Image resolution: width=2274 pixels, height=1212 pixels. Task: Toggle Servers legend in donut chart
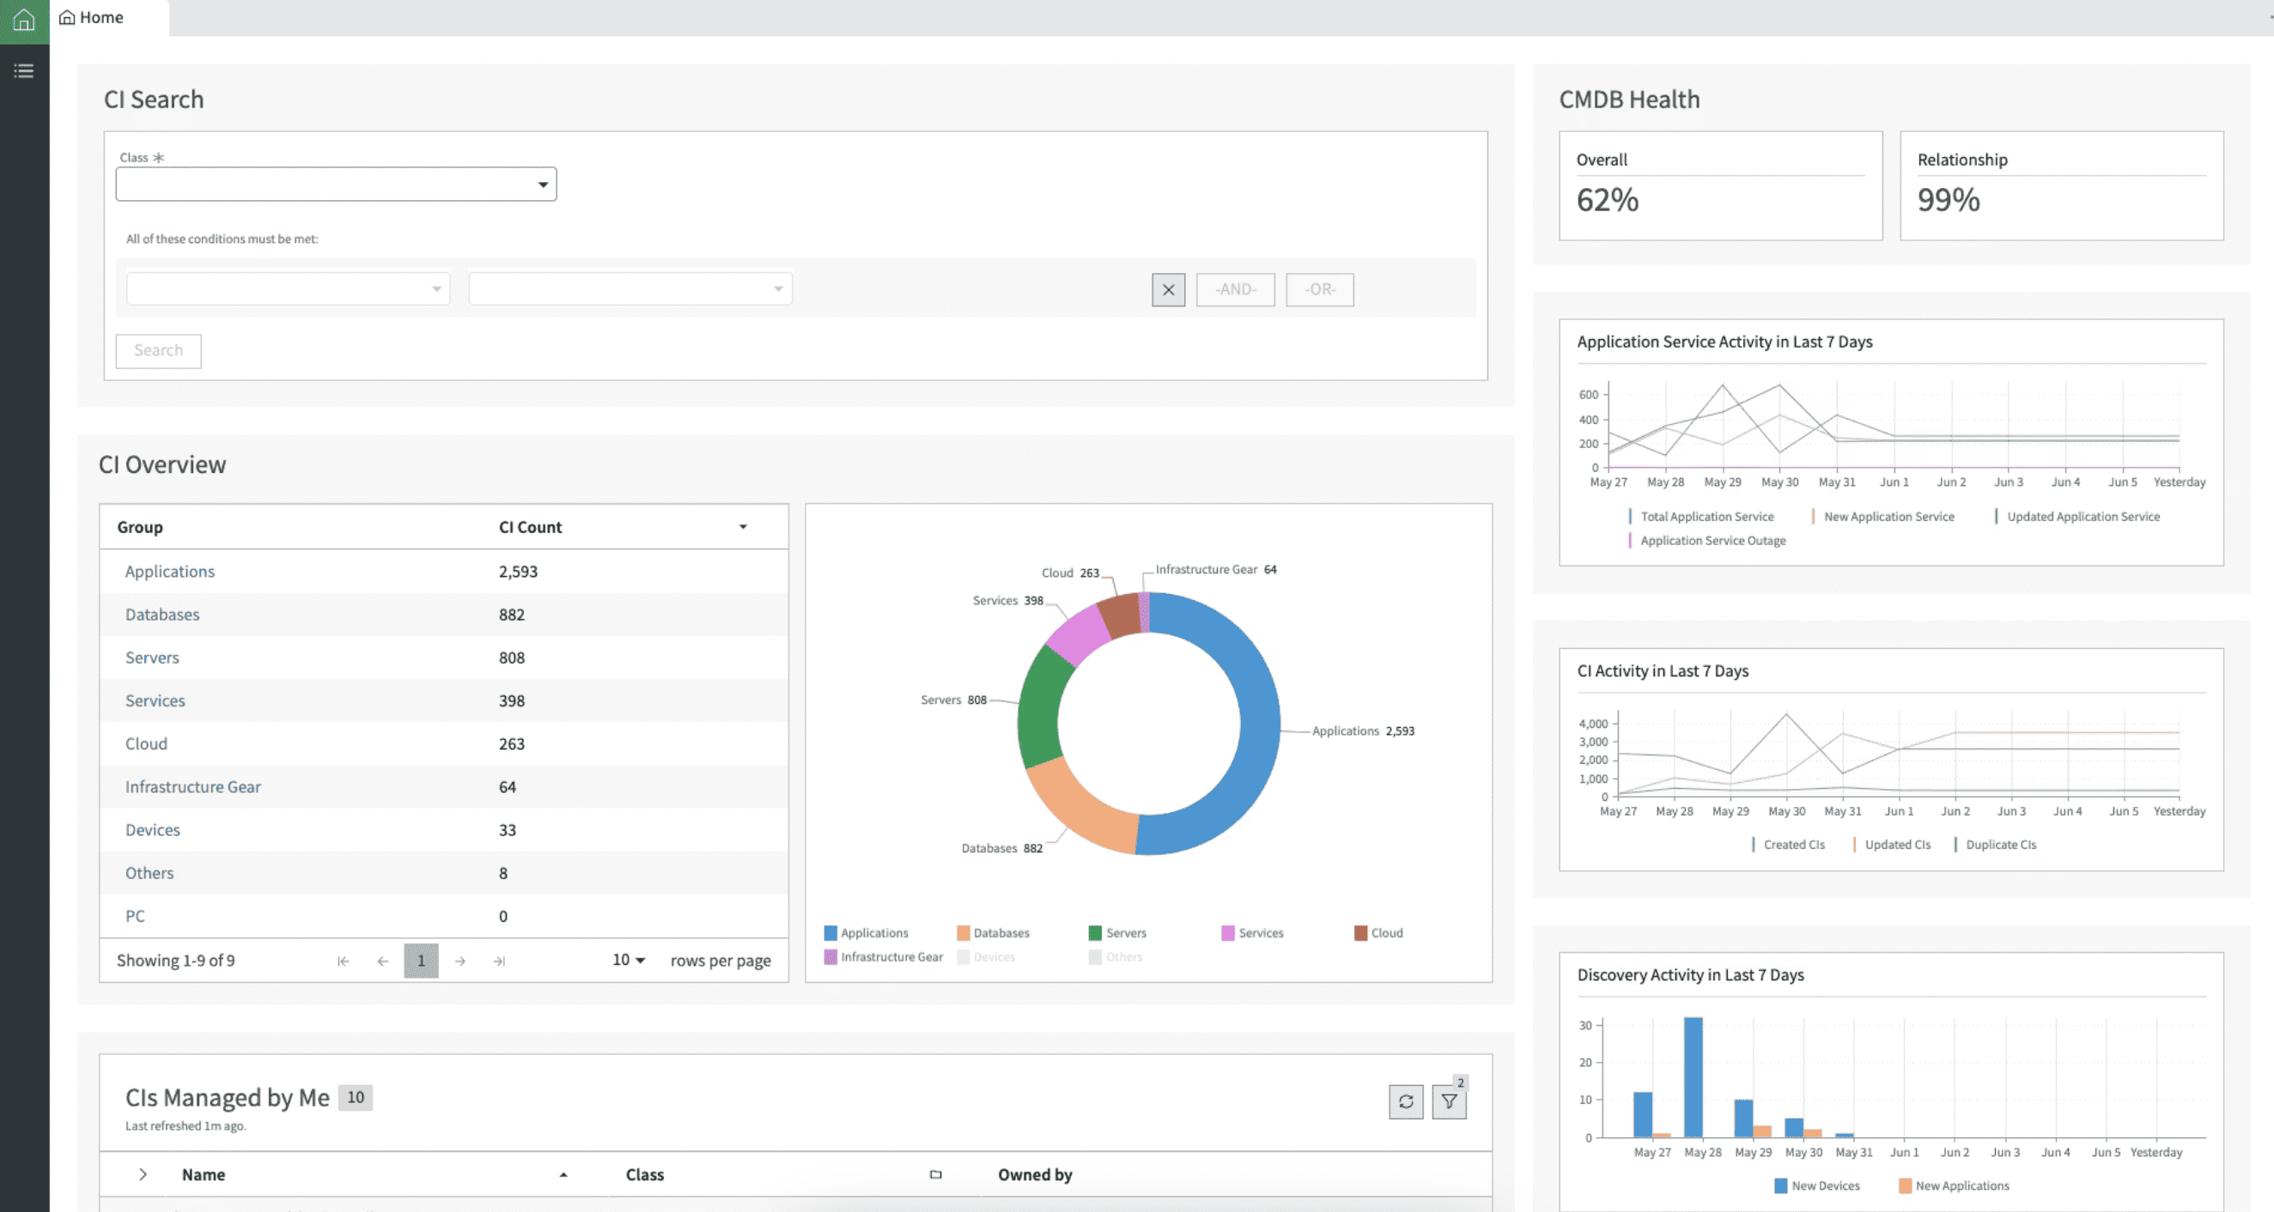point(1117,932)
